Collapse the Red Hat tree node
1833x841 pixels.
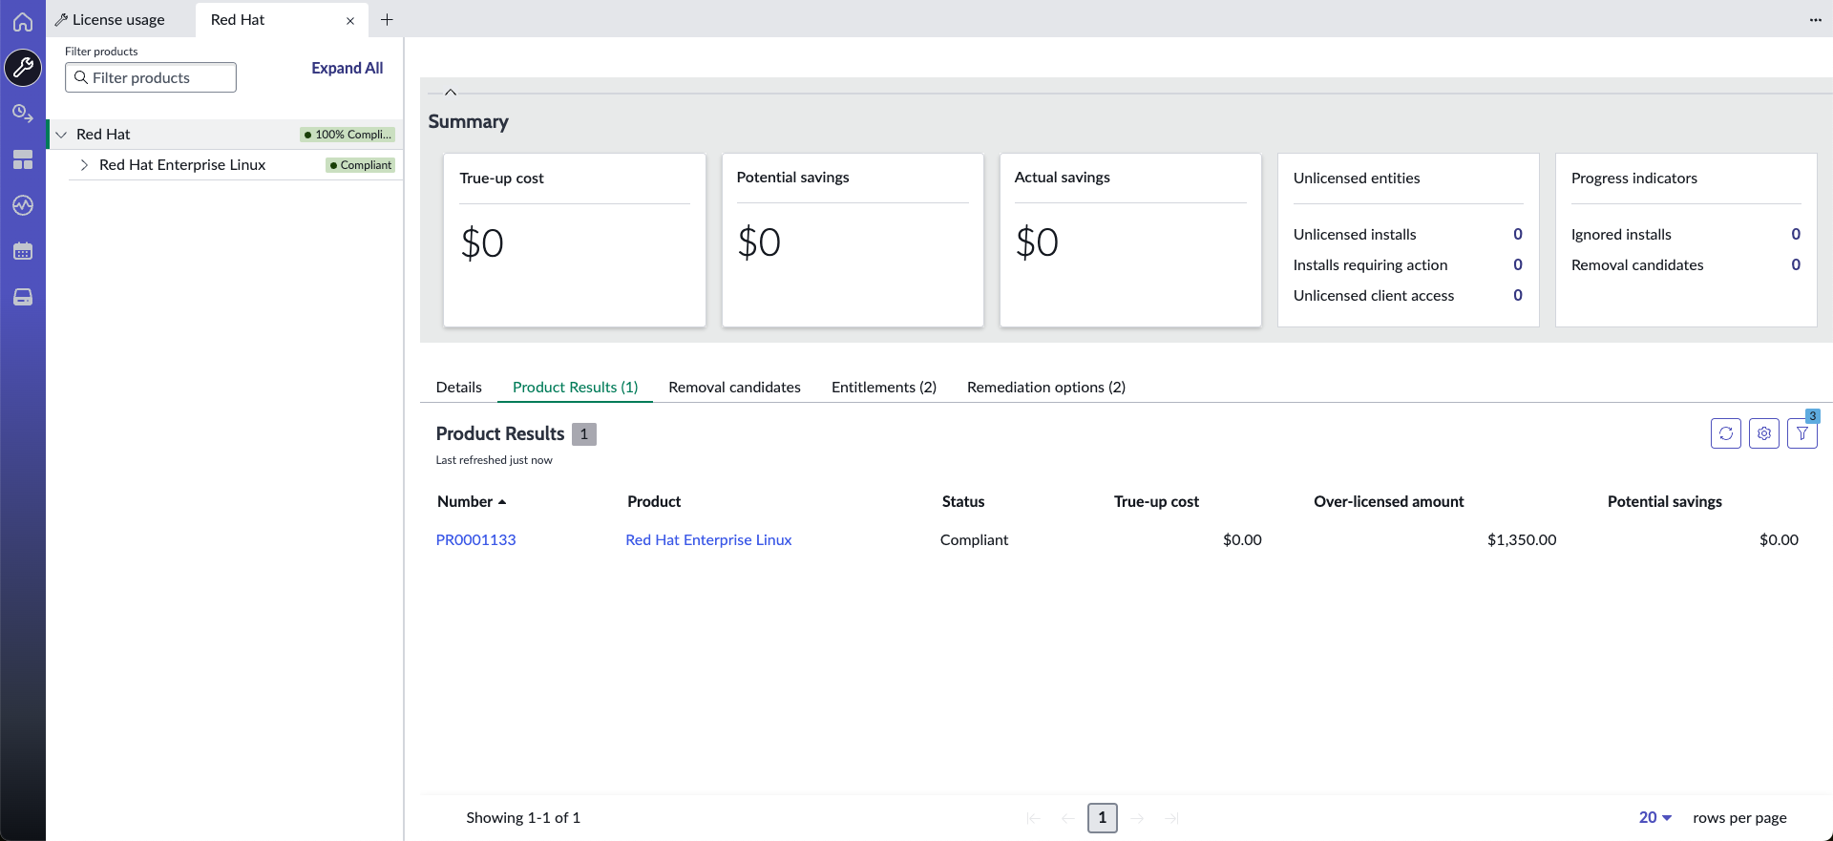[x=61, y=135]
